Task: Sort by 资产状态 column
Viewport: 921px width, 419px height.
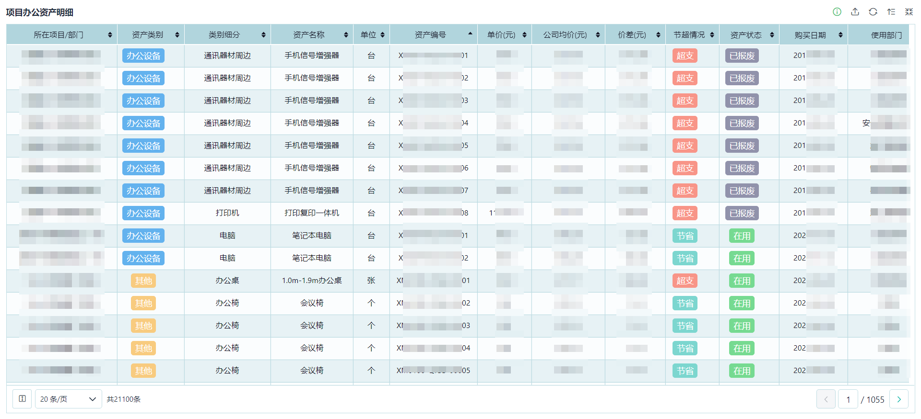Action: [745, 35]
